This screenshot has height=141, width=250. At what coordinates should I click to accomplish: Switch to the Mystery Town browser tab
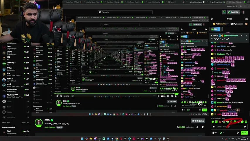[x=73, y=2]
